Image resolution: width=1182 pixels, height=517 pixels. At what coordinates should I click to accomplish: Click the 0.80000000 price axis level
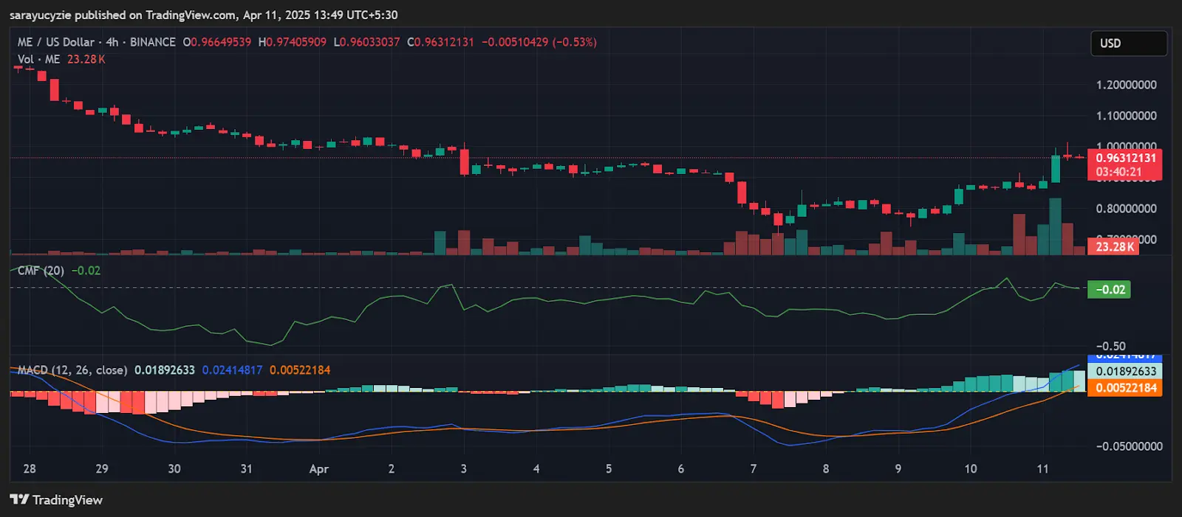click(1126, 209)
